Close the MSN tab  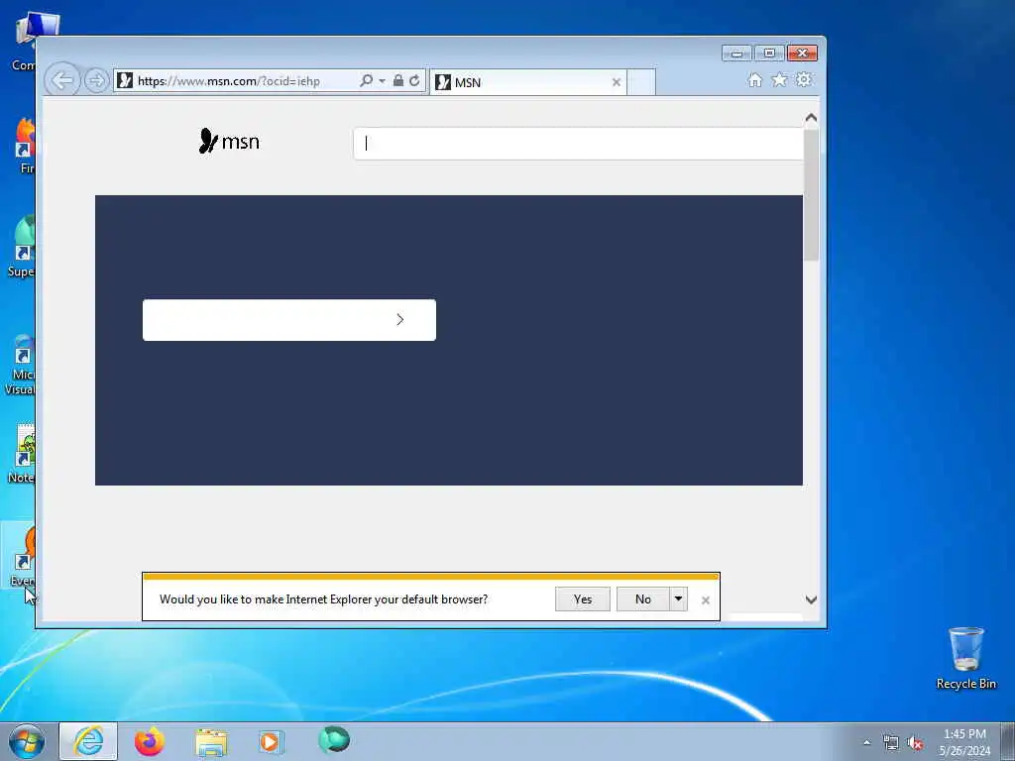pyautogui.click(x=617, y=82)
